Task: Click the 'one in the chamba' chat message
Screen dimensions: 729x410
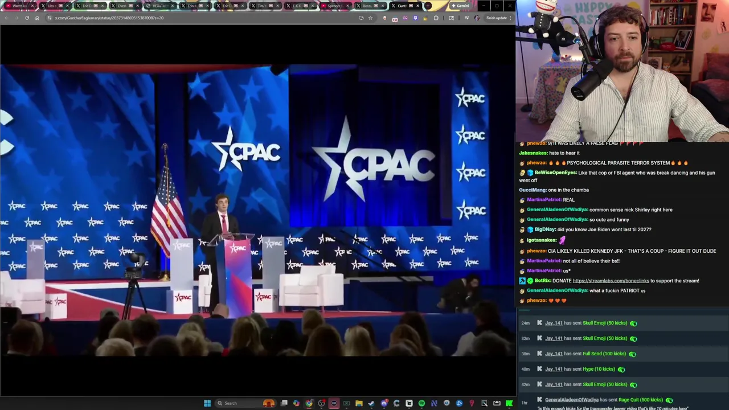Action: pos(568,190)
